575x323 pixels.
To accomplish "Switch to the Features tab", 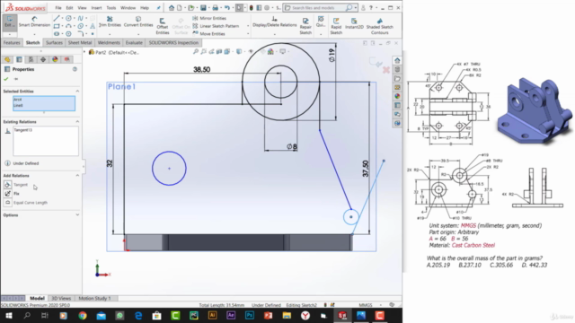I will [12, 43].
